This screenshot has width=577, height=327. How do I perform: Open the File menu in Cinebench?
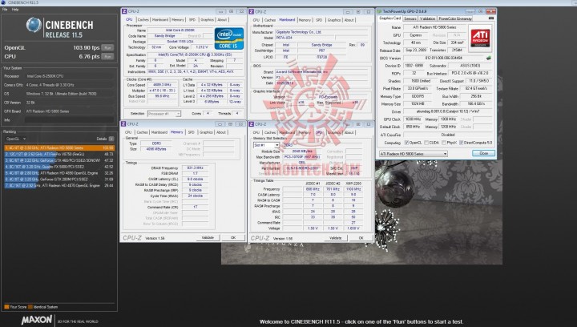point(5,9)
